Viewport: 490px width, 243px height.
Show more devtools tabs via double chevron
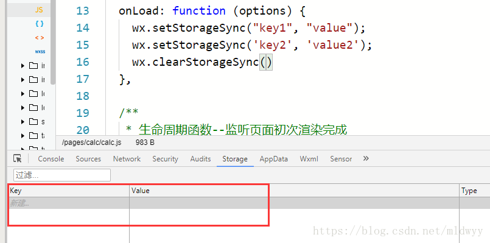(x=366, y=158)
